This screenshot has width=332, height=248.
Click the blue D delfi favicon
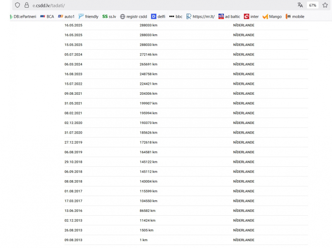pos(154,17)
